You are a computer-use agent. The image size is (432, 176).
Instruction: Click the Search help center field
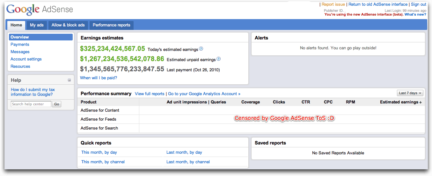pyautogui.click(x=31, y=104)
